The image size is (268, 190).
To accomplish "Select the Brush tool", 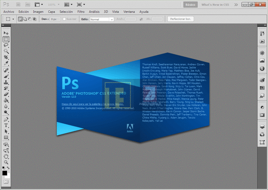I will pyautogui.click(x=6, y=76).
